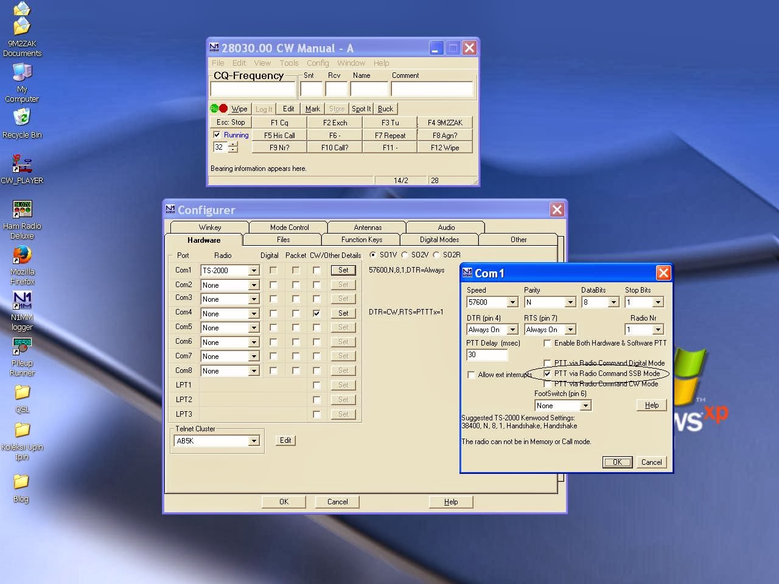Click Com1 dialog title bar icon
This screenshot has height=584, width=779.
467,273
